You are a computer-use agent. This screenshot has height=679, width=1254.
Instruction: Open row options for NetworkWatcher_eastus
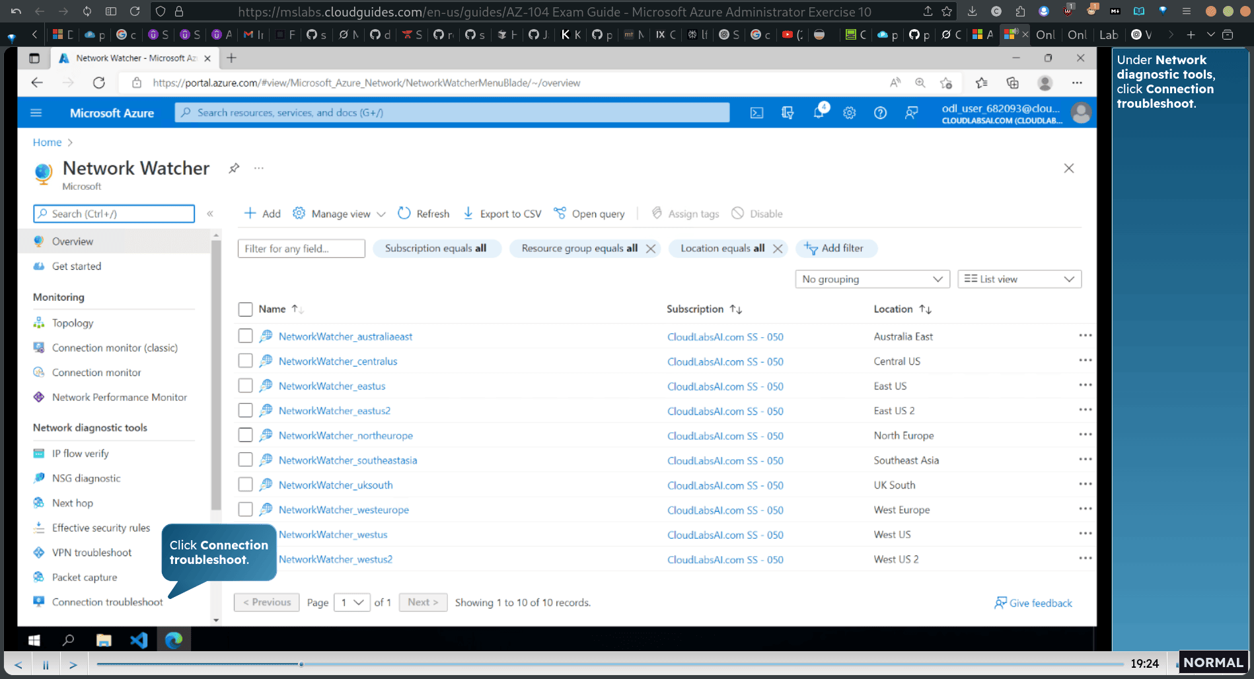(1085, 385)
